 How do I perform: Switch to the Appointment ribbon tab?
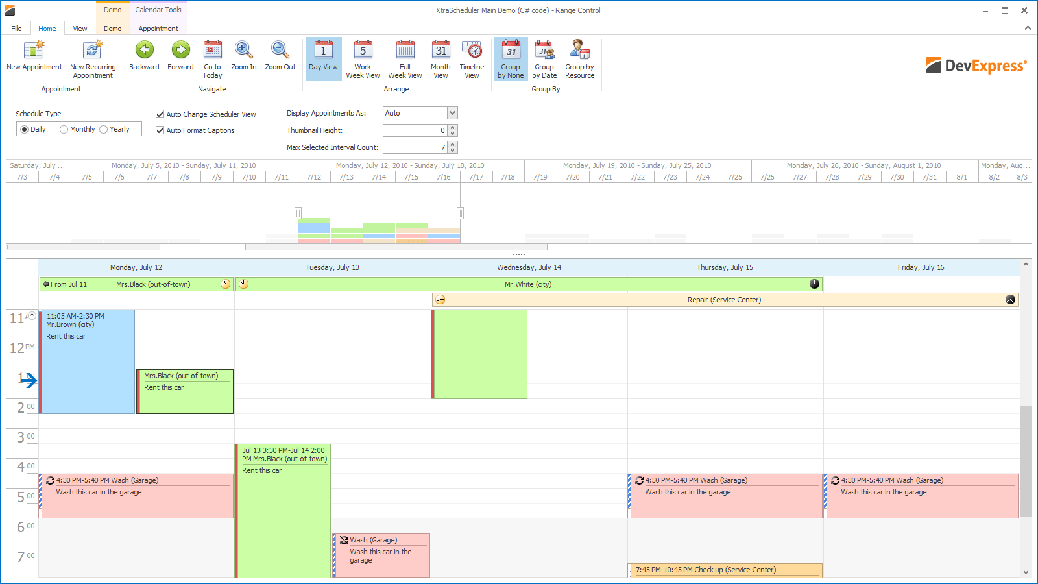(x=158, y=29)
